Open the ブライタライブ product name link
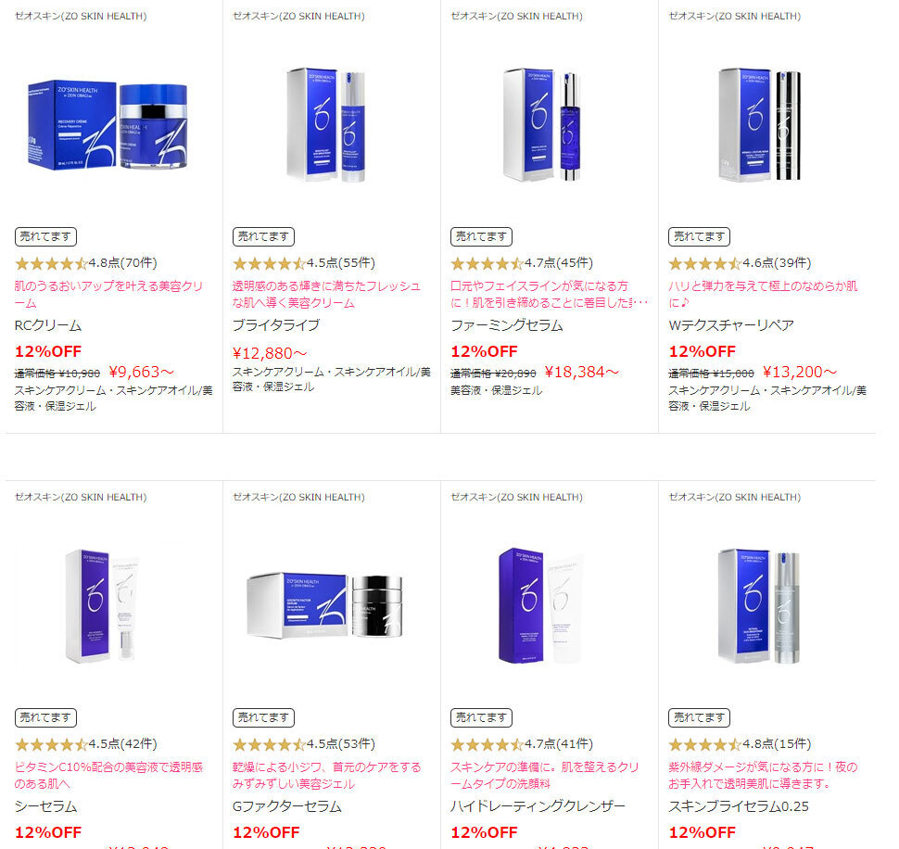This screenshot has height=849, width=899. click(276, 325)
